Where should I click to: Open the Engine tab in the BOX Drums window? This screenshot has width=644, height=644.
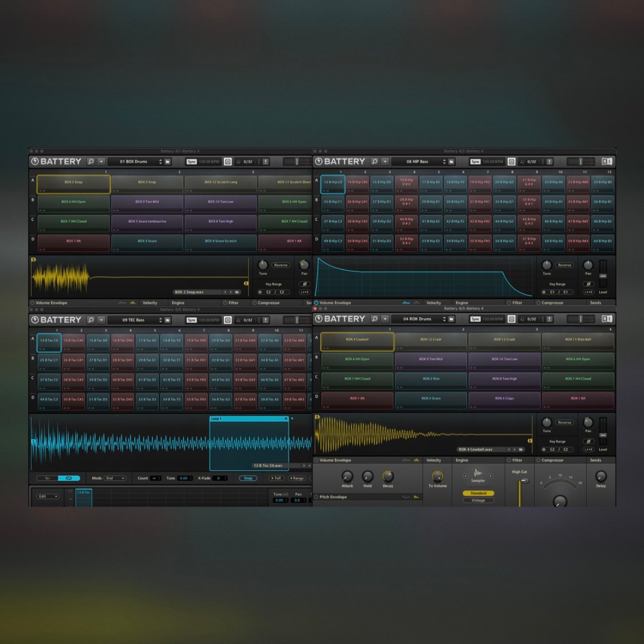pyautogui.click(x=178, y=303)
